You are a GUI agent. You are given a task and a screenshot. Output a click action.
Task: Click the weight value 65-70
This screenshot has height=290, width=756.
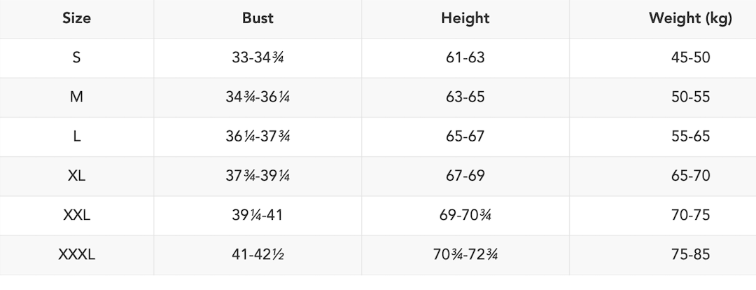pos(690,176)
